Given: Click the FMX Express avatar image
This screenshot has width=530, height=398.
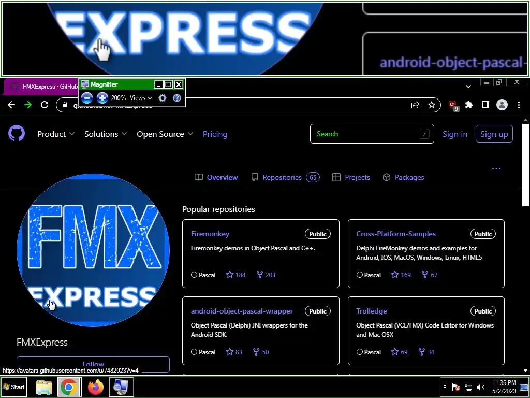Looking at the screenshot, I should [93, 250].
